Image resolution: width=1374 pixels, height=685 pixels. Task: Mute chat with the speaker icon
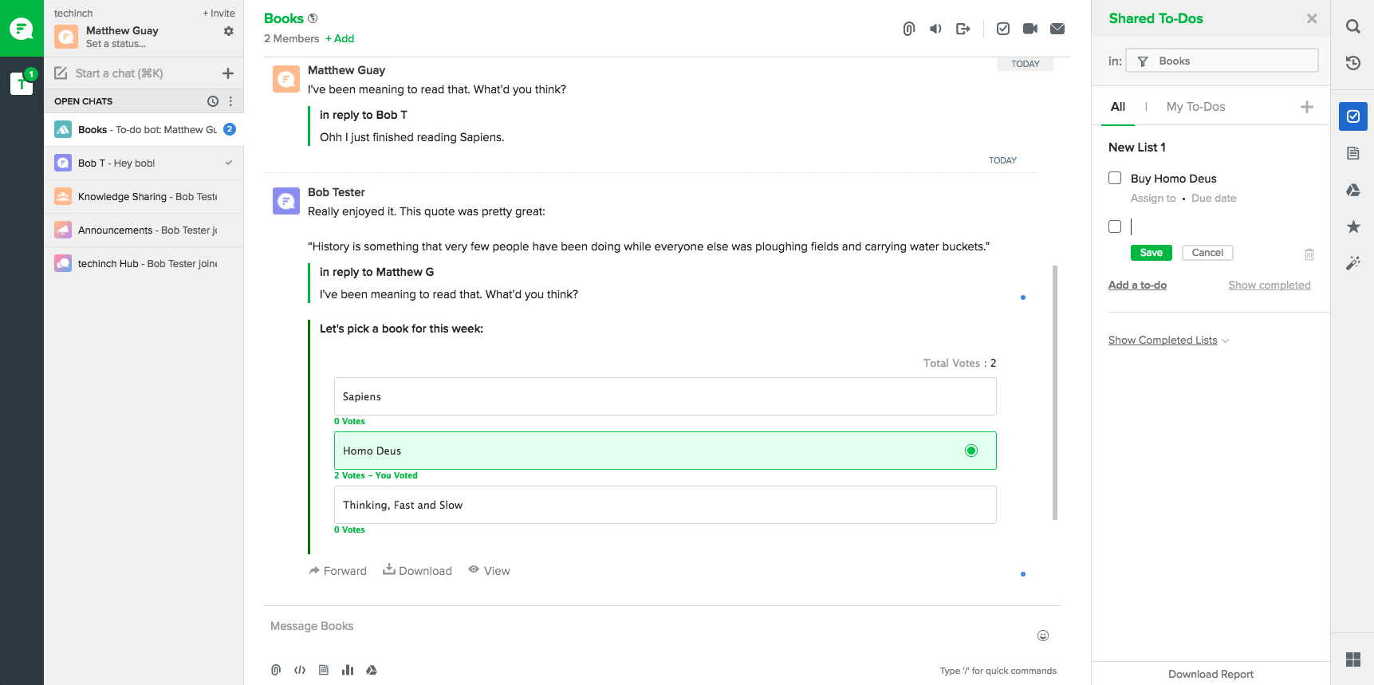[935, 29]
